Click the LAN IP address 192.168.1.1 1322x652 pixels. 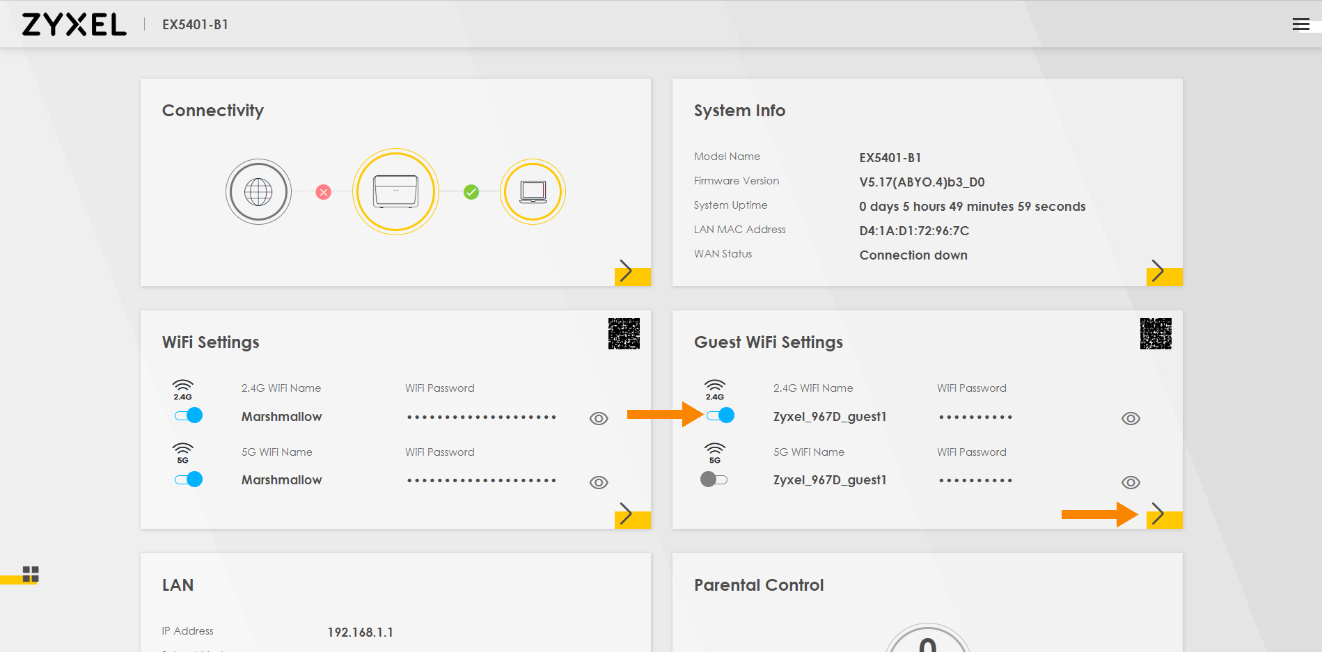[361, 633]
